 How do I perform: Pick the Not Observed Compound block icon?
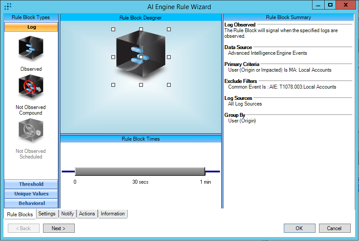coord(31,87)
